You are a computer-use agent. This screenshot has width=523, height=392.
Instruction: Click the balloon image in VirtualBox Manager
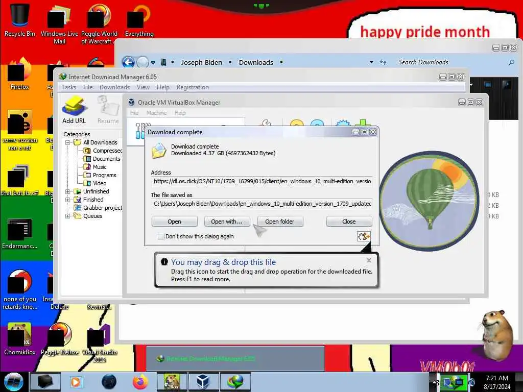[x=430, y=200]
